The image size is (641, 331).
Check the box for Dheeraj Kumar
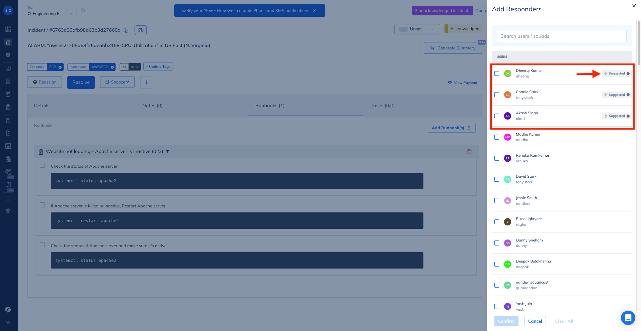(x=497, y=73)
